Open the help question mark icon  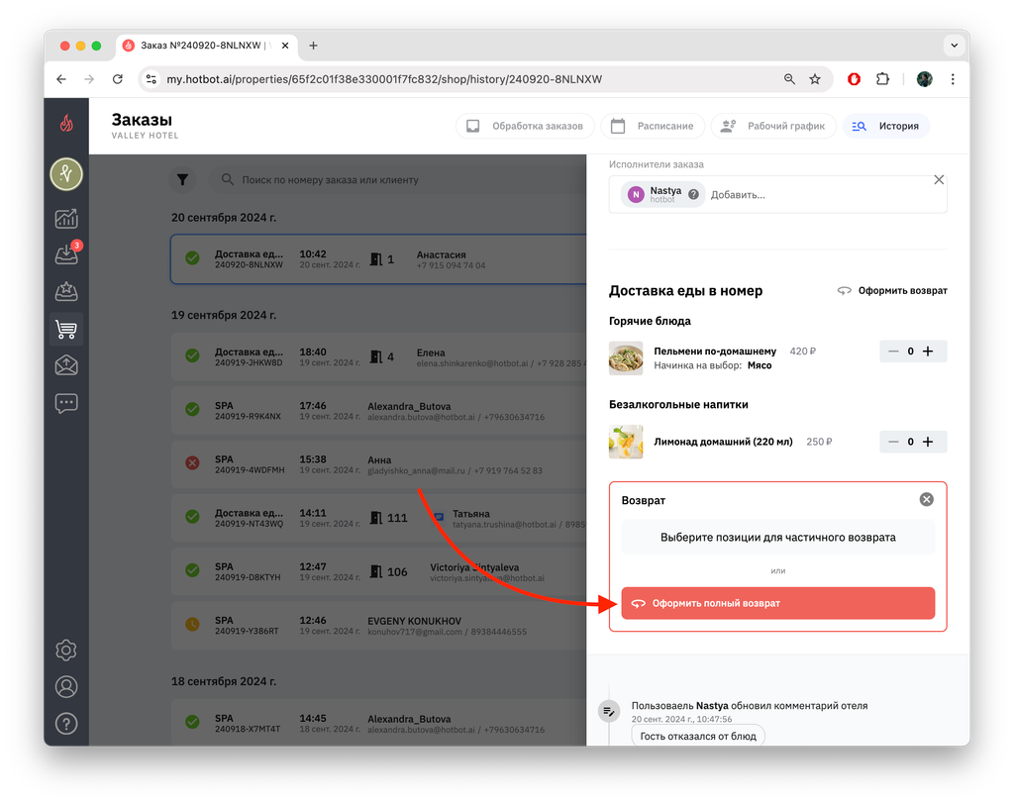66,724
